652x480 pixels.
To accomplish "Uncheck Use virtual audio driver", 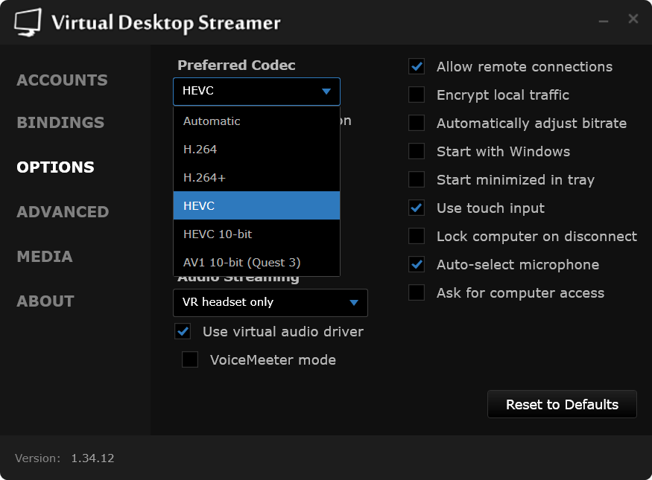I will tap(183, 331).
